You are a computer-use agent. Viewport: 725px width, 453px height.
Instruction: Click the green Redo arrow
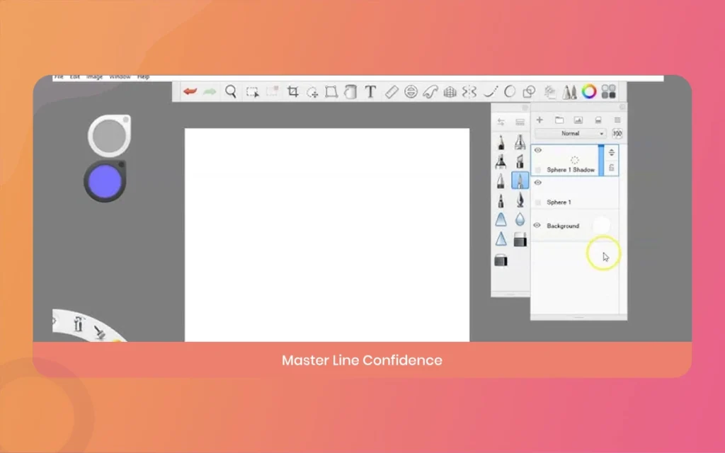pyautogui.click(x=210, y=91)
